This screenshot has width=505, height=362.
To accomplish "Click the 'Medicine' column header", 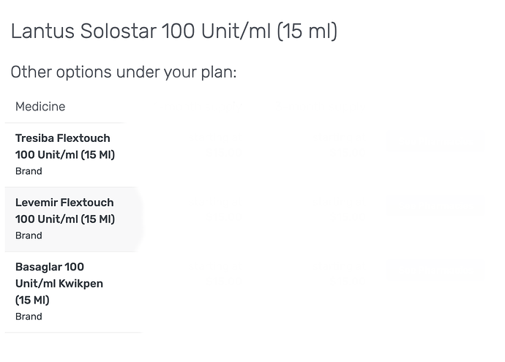I will (40, 107).
